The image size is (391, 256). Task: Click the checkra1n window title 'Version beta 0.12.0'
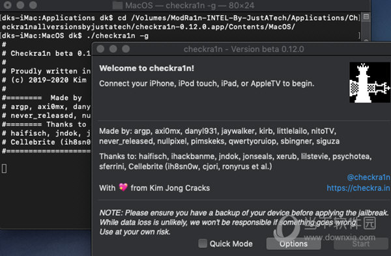244,49
